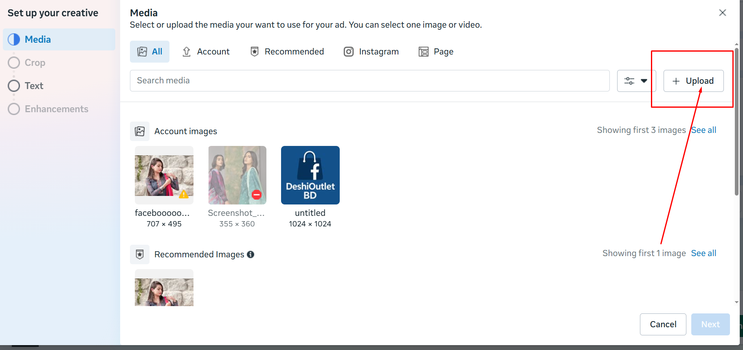Image resolution: width=743 pixels, height=350 pixels.
Task: Click inside the Search media field
Action: [x=369, y=80]
